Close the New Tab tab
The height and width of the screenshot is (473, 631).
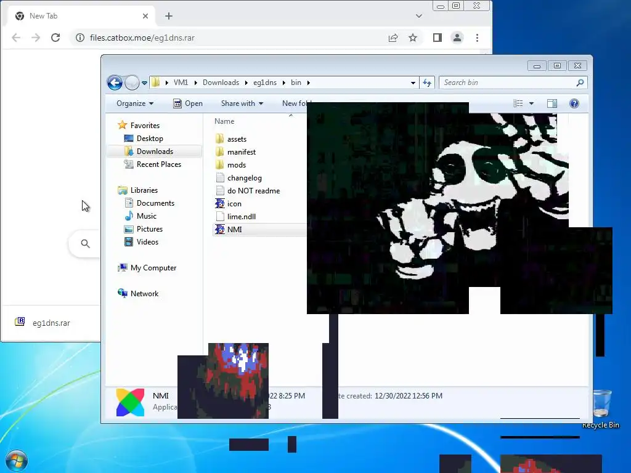145,16
